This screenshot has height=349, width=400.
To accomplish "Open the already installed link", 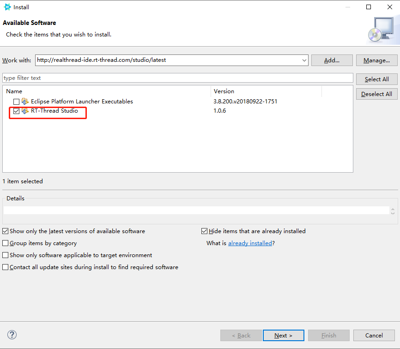I will pyautogui.click(x=250, y=243).
